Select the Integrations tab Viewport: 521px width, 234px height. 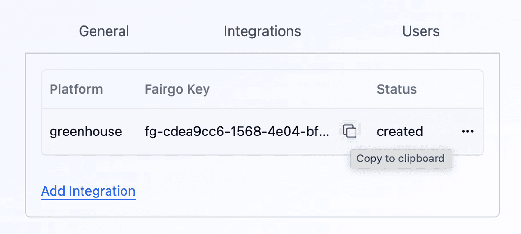pyautogui.click(x=262, y=32)
